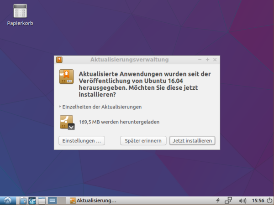Click the large software updater package icon
This screenshot has height=205, width=274.
pos(66,77)
